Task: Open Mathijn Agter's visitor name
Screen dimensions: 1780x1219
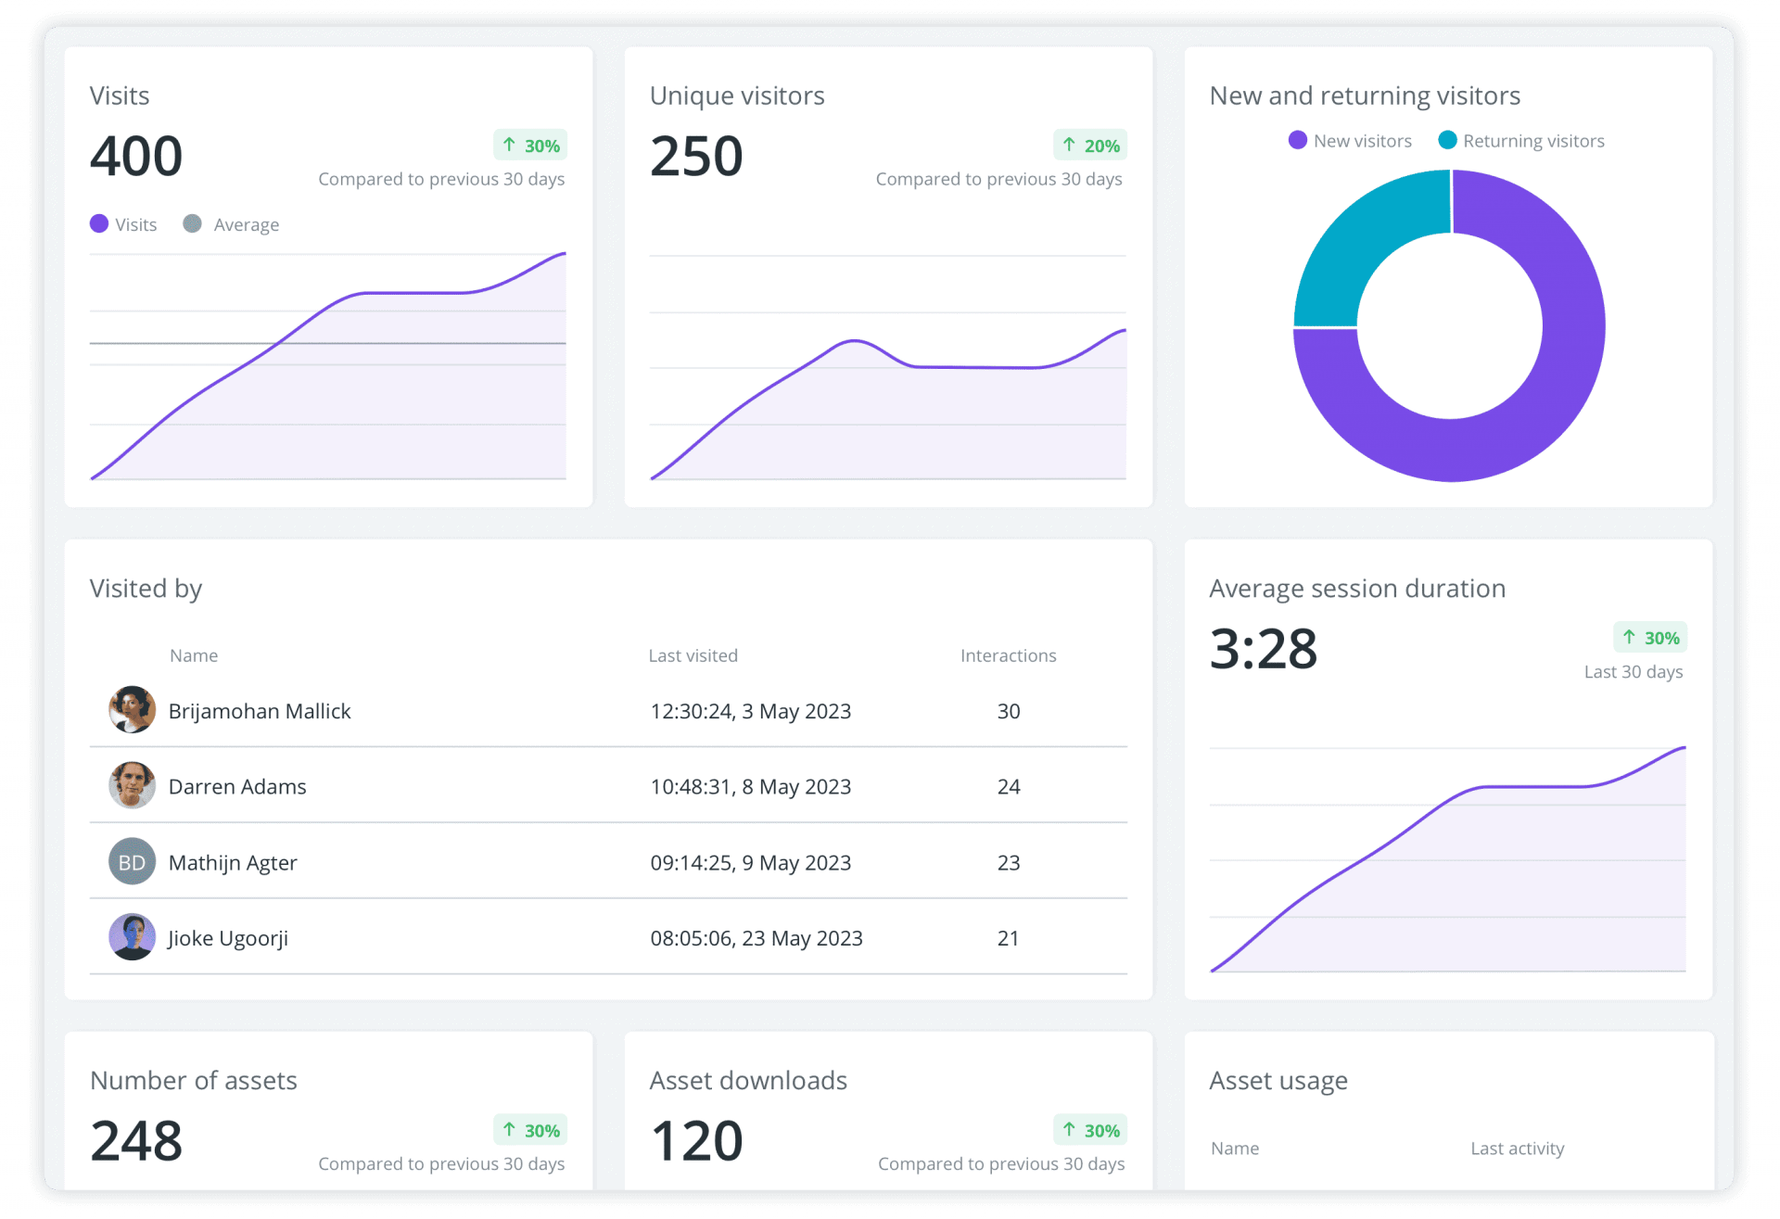Action: (233, 862)
